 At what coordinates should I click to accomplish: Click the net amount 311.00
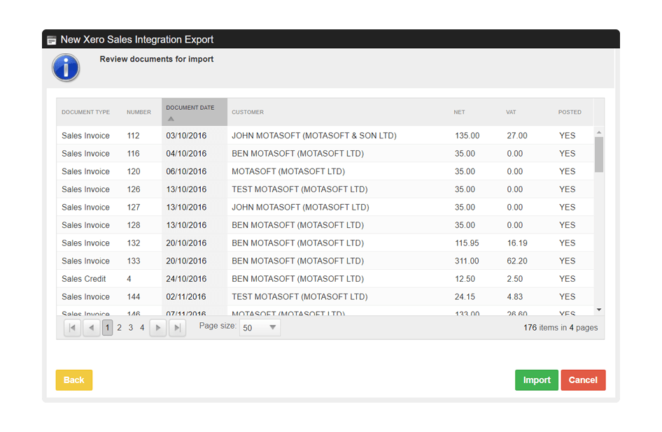[467, 261]
